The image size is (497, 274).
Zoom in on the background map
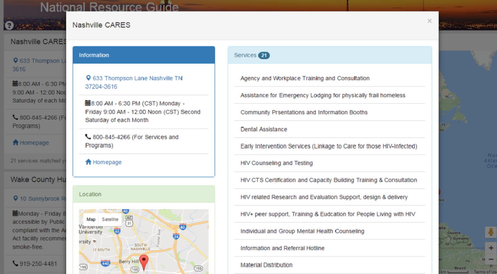491,248
